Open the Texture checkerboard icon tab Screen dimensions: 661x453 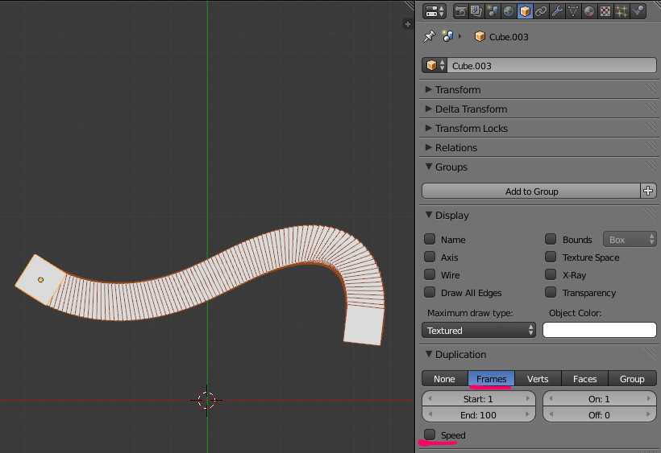[x=605, y=11]
